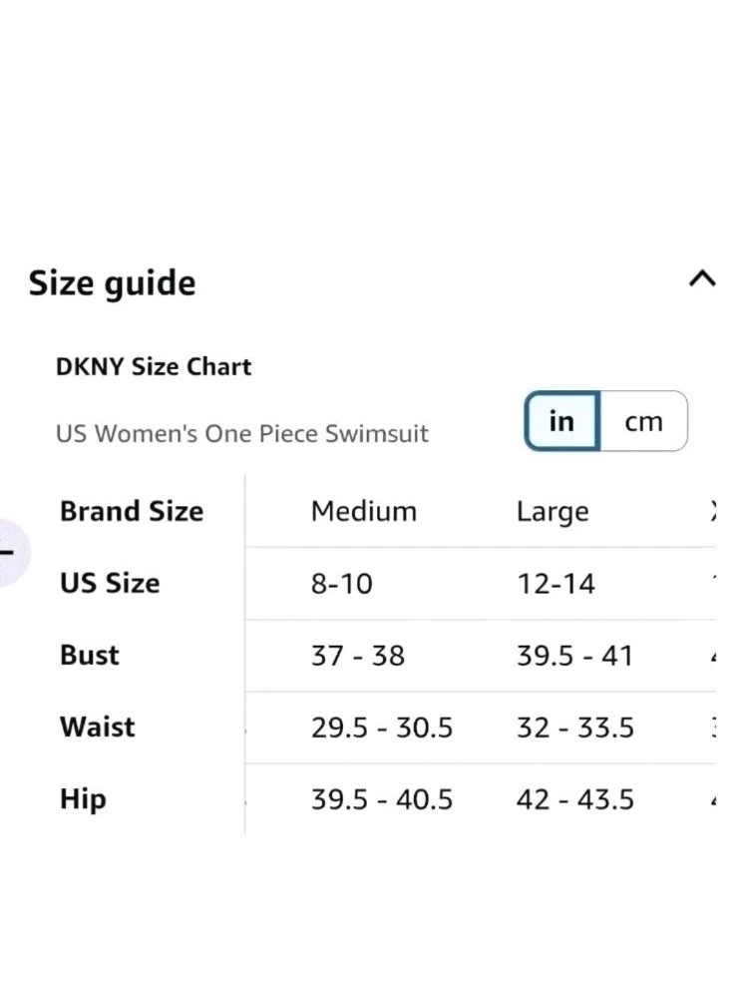743x989 pixels.
Task: Click the partially hidden round button at left edge
Action: (10, 550)
